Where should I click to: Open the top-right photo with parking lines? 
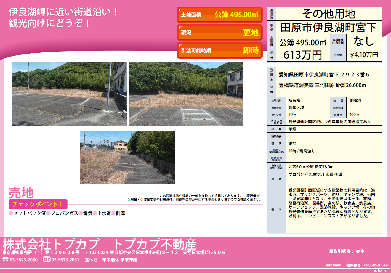pyautogui.click(x=186, y=94)
